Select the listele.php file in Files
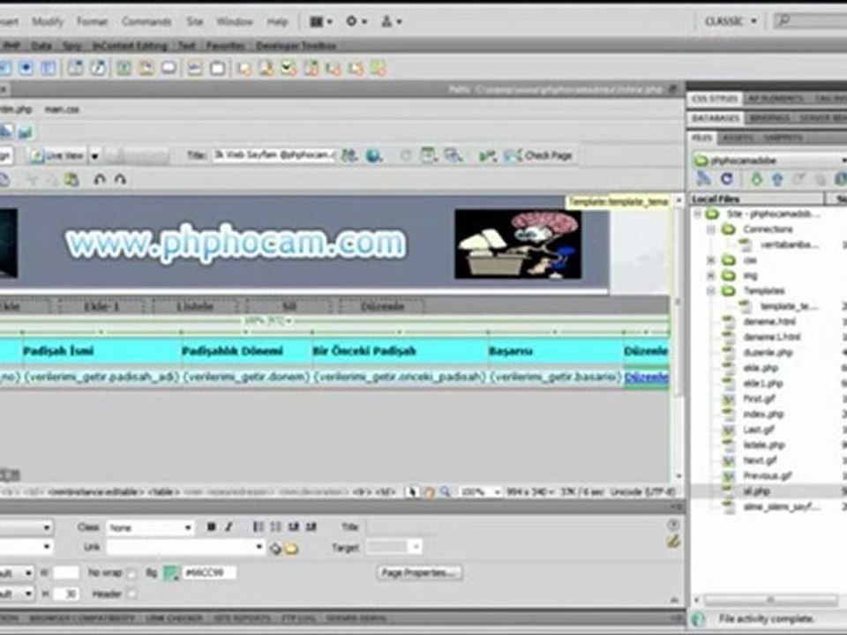This screenshot has height=635, width=847. [764, 445]
